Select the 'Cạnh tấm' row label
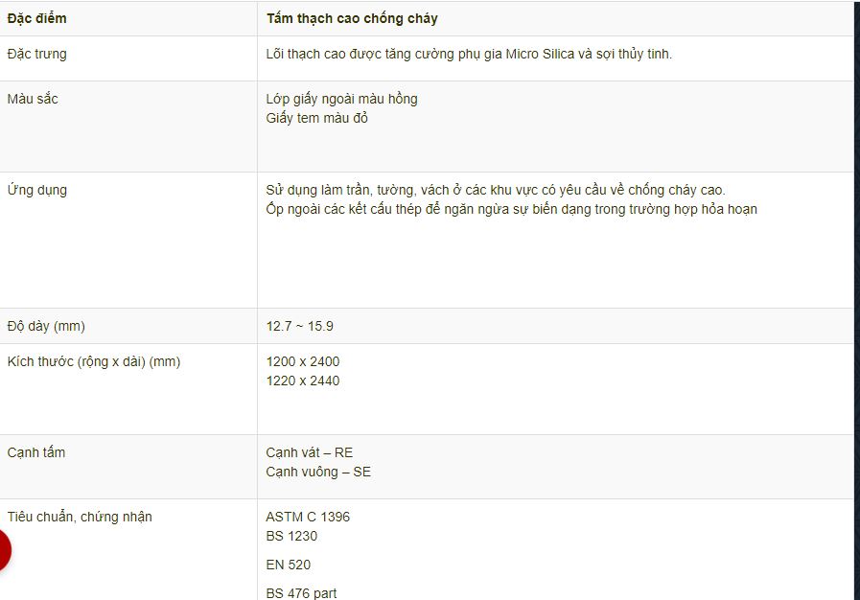The width and height of the screenshot is (860, 600). (36, 453)
